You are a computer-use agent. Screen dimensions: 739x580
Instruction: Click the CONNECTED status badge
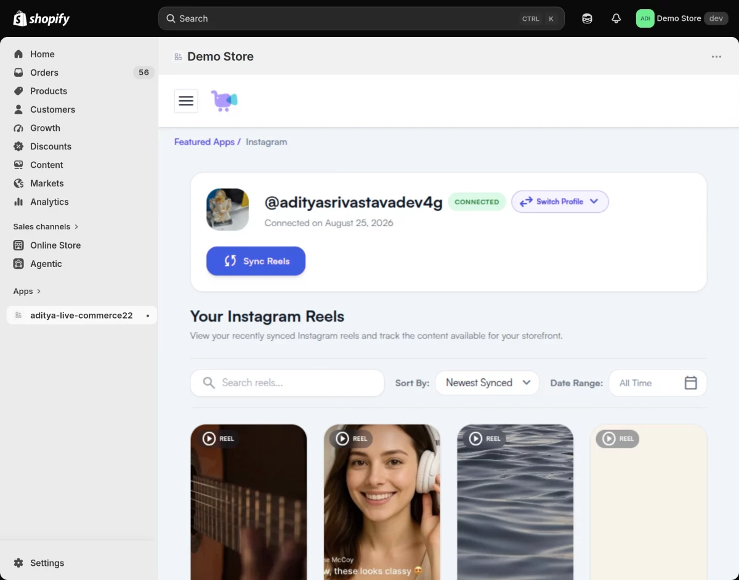477,202
